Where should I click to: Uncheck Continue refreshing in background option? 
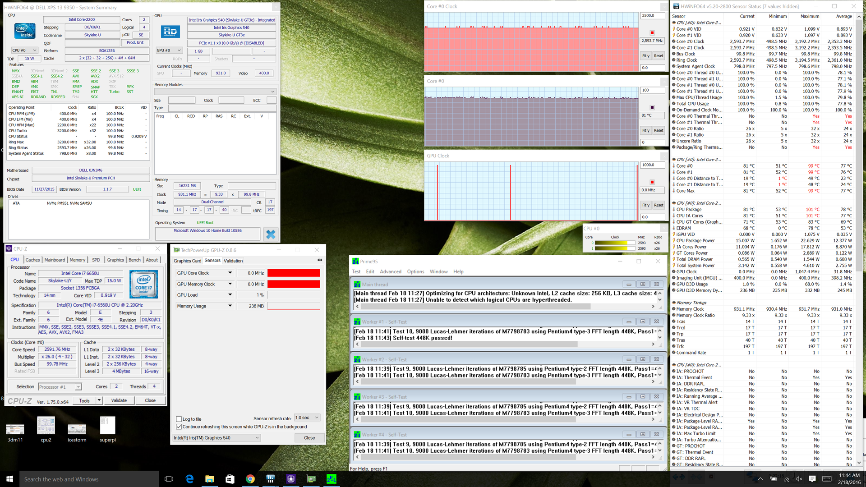pos(179,427)
